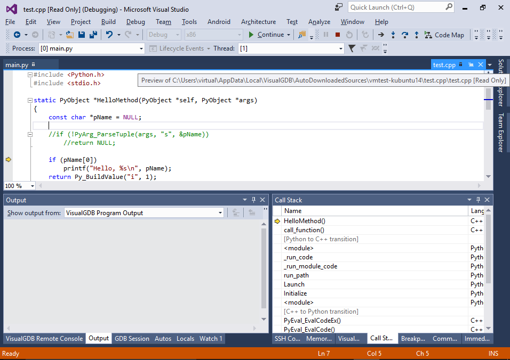Open the Debug menu
Screen dimensions: 510x360
(136, 22)
